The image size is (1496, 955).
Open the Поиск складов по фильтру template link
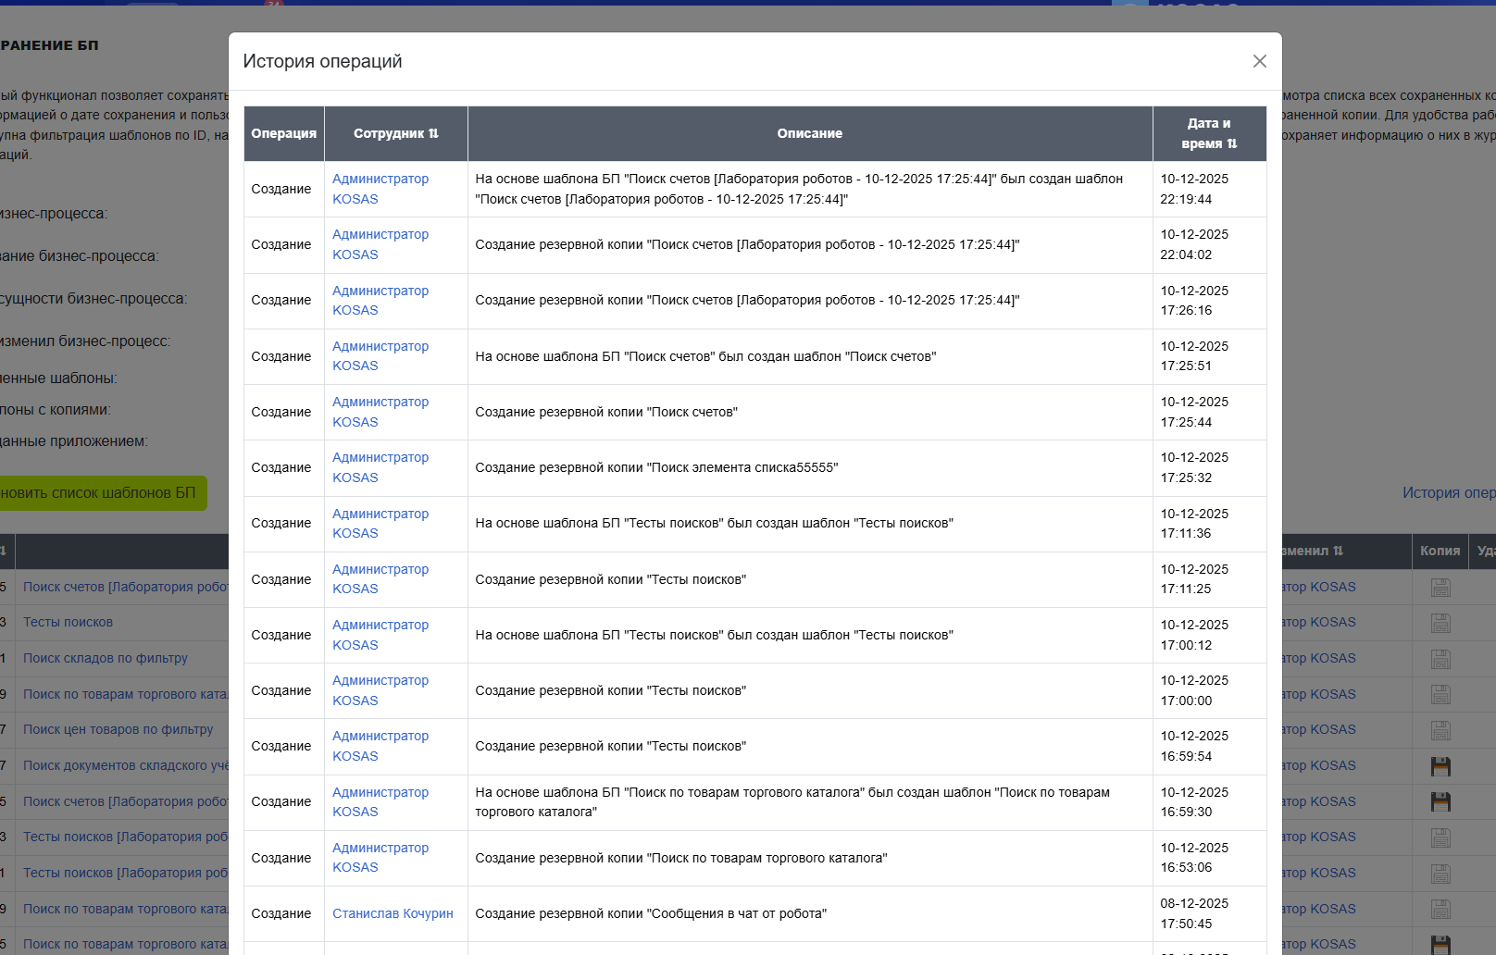point(105,658)
